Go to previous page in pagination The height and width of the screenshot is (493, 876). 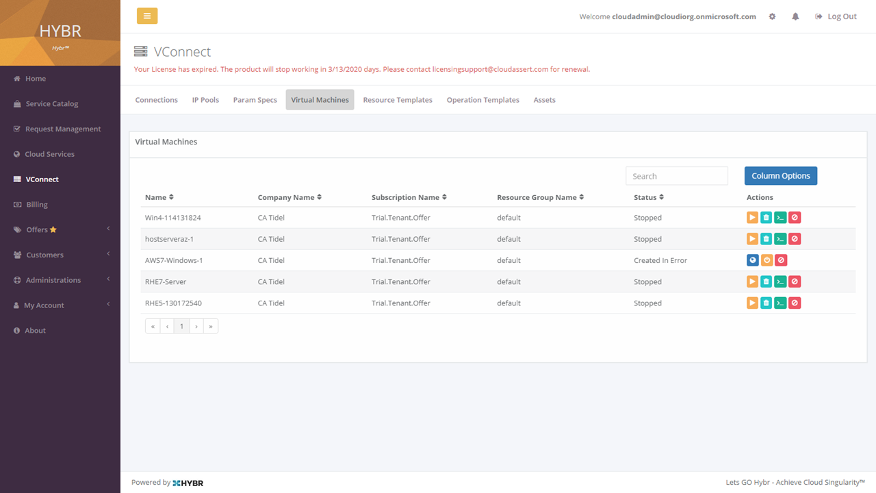167,327
